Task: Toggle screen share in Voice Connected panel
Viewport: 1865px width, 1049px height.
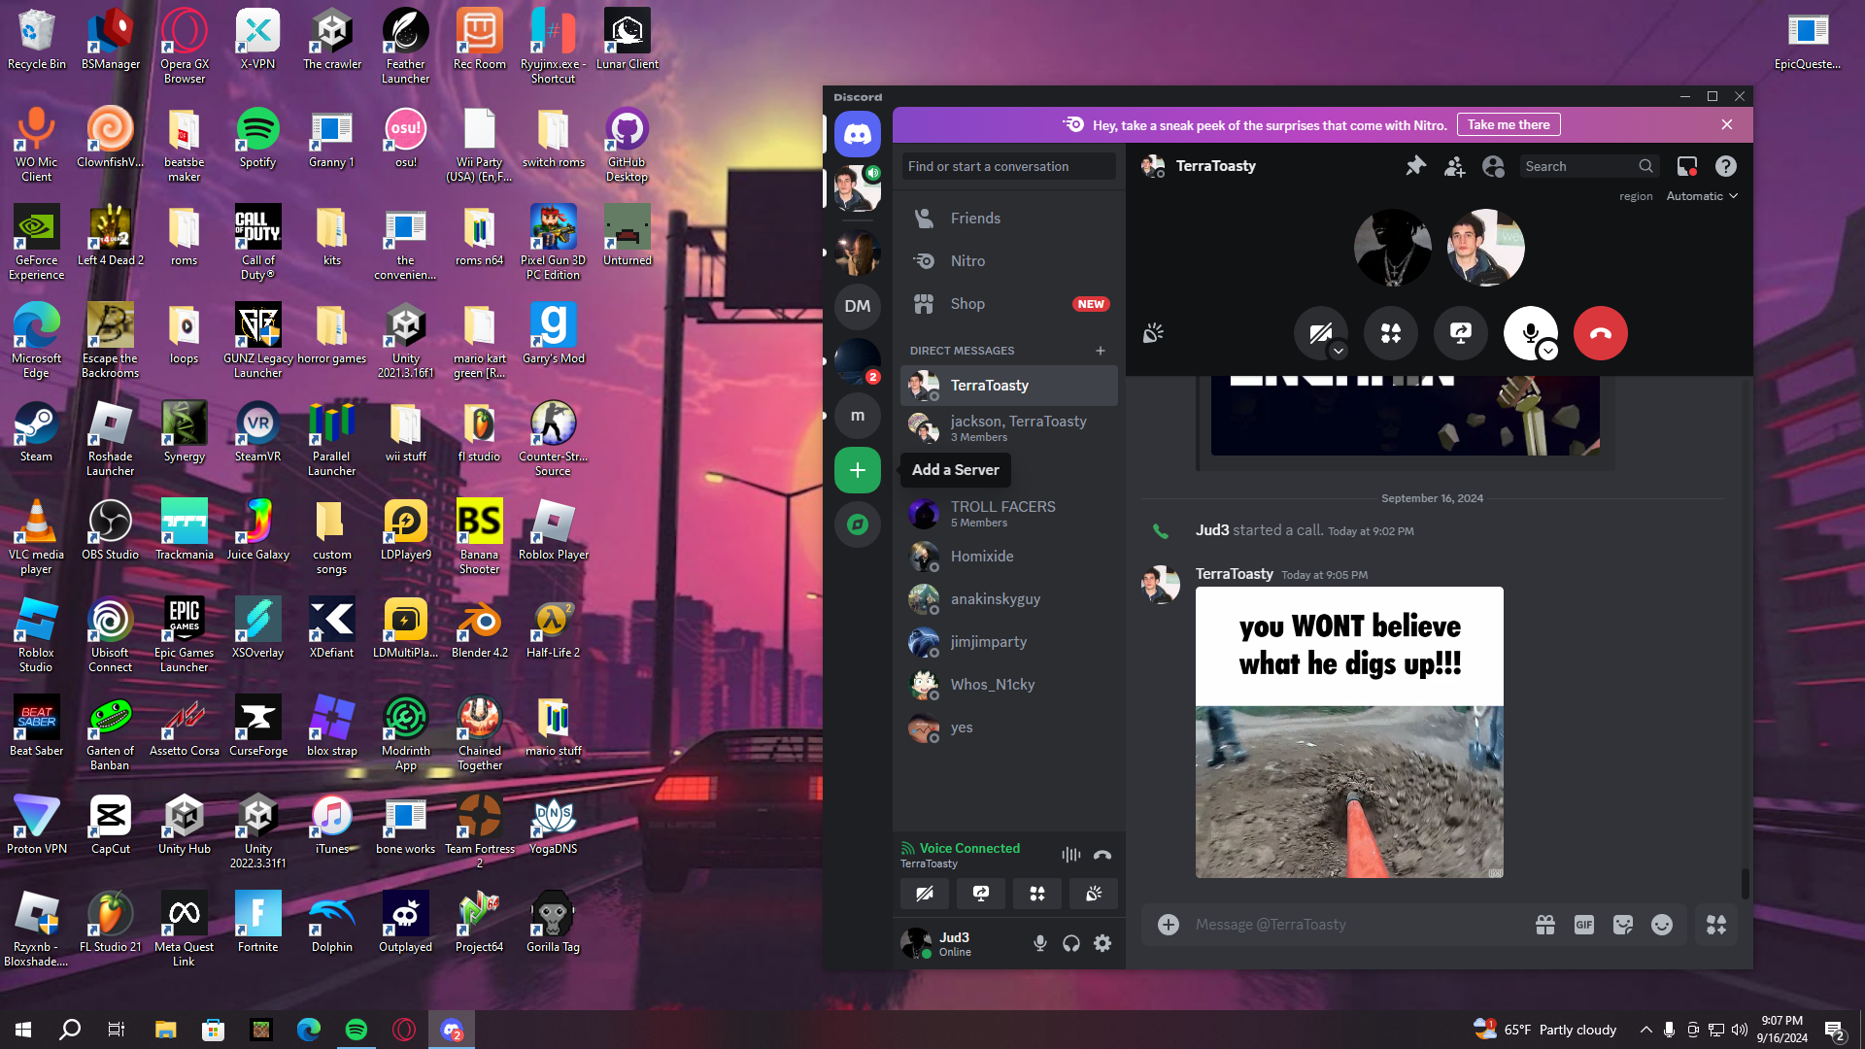Action: click(980, 894)
